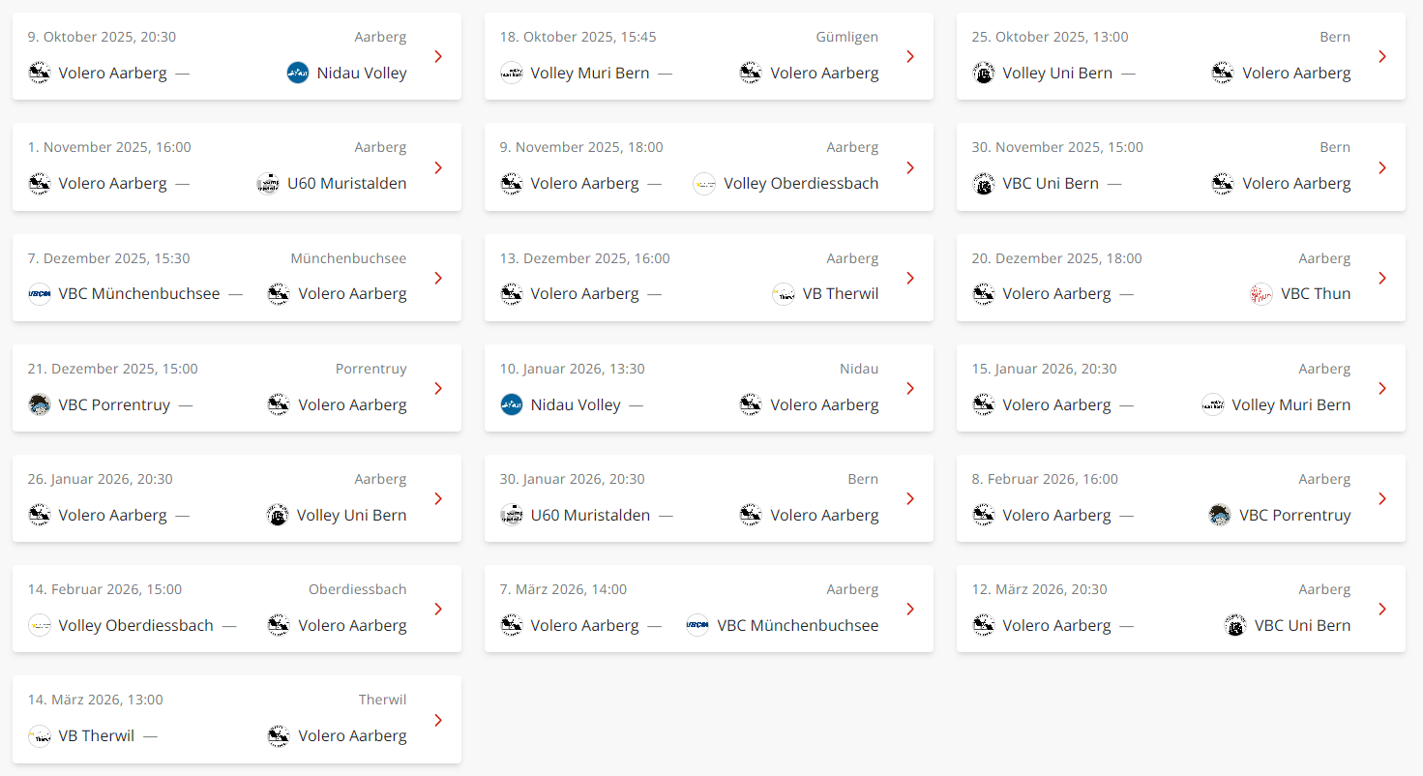Click the VBC Münchenbuchsee logo in the 7. Dezember match

[40, 294]
